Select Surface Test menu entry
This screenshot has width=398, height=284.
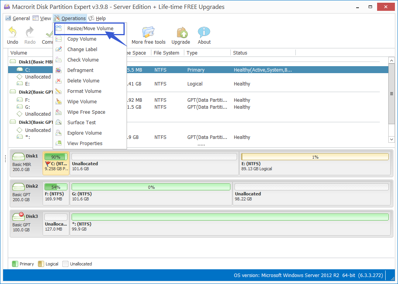coord(90,123)
